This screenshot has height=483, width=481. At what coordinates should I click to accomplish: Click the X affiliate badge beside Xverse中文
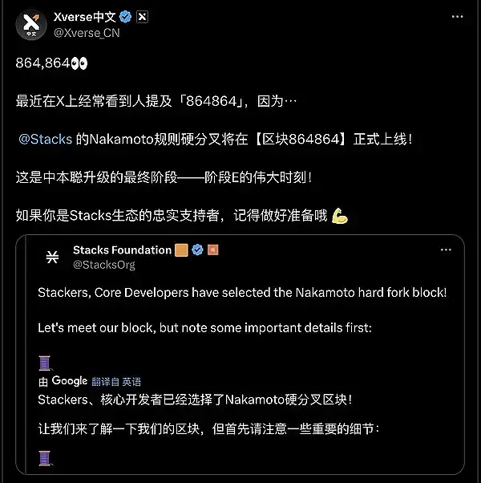point(142,17)
